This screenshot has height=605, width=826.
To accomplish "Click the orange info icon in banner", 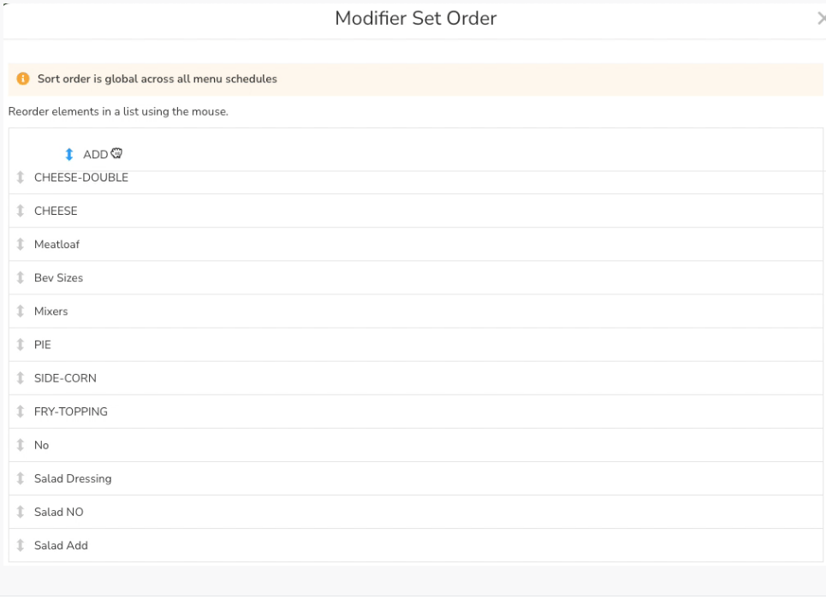I will pos(24,79).
